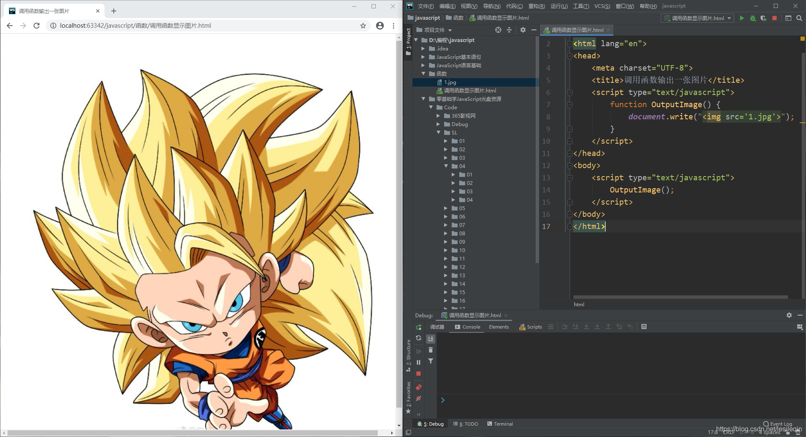Click the Pause Program icon
The image size is (806, 437).
(x=419, y=362)
